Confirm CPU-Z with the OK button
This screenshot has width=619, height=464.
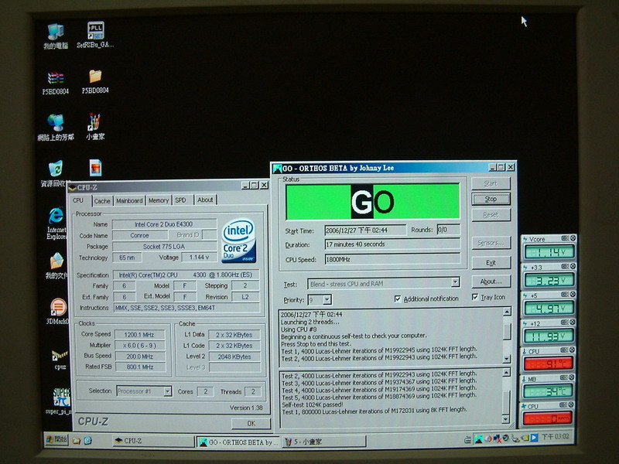point(251,423)
